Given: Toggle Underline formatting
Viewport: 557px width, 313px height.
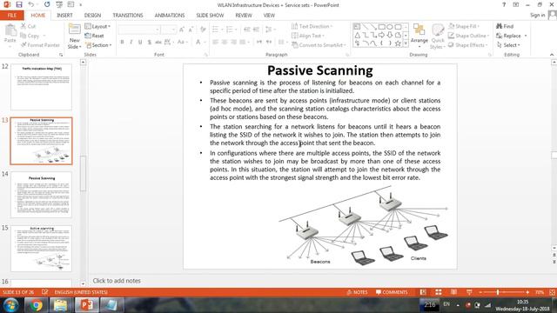Looking at the screenshot, I should [140, 43].
